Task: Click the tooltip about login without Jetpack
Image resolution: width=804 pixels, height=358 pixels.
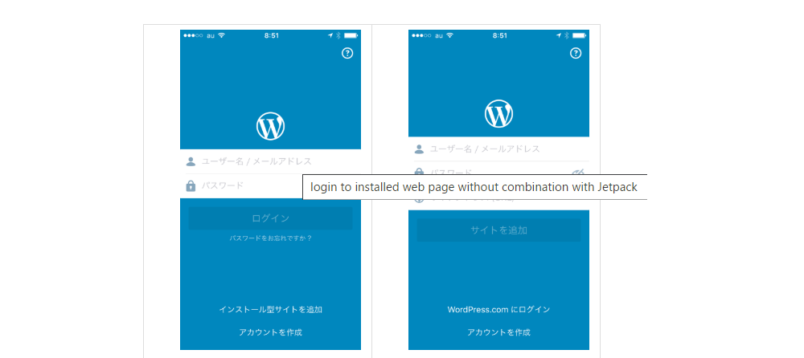Action: point(474,187)
